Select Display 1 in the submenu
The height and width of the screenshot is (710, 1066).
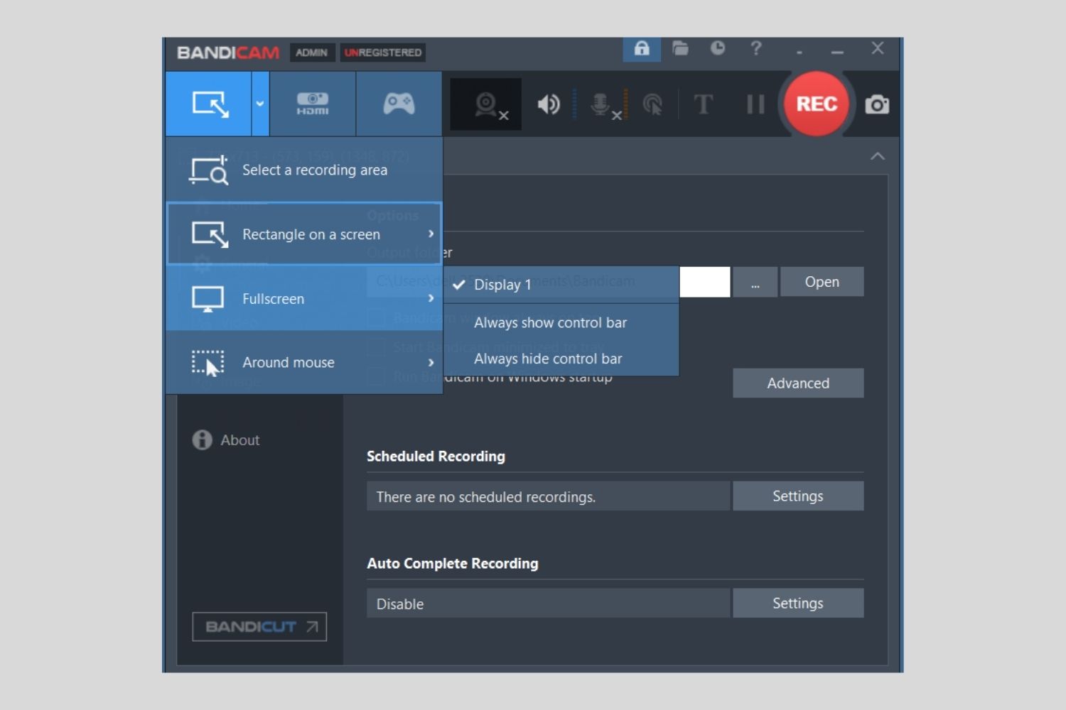(x=561, y=285)
